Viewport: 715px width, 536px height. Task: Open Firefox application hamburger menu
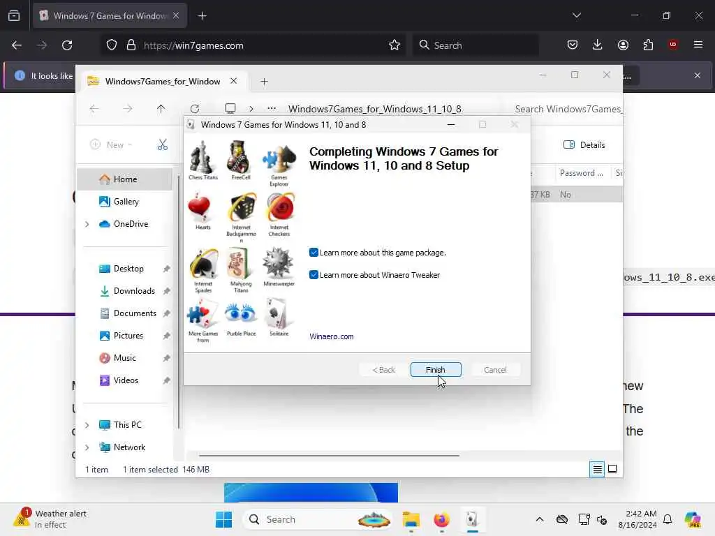pyautogui.click(x=698, y=45)
